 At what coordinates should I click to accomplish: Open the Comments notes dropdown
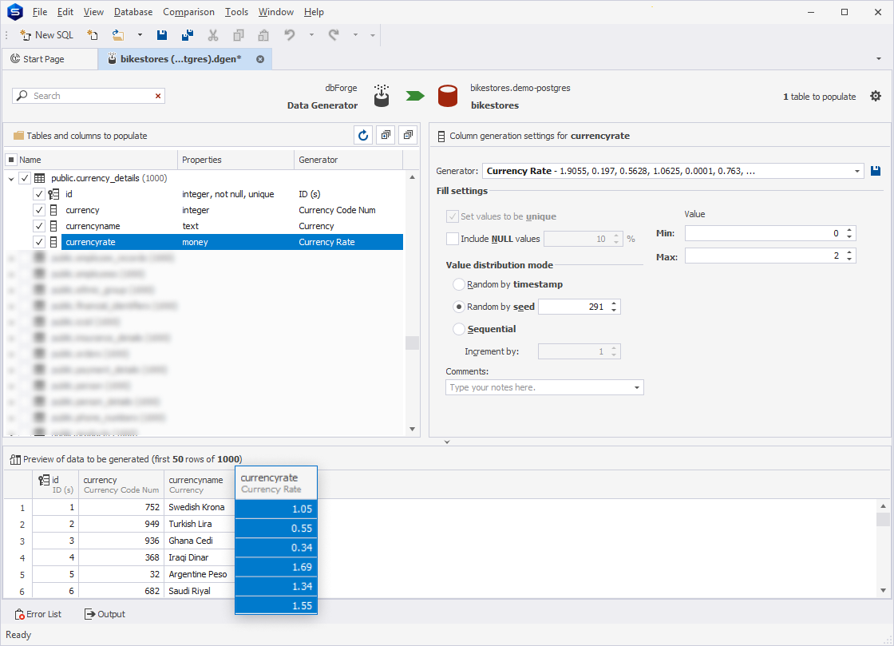coord(637,388)
